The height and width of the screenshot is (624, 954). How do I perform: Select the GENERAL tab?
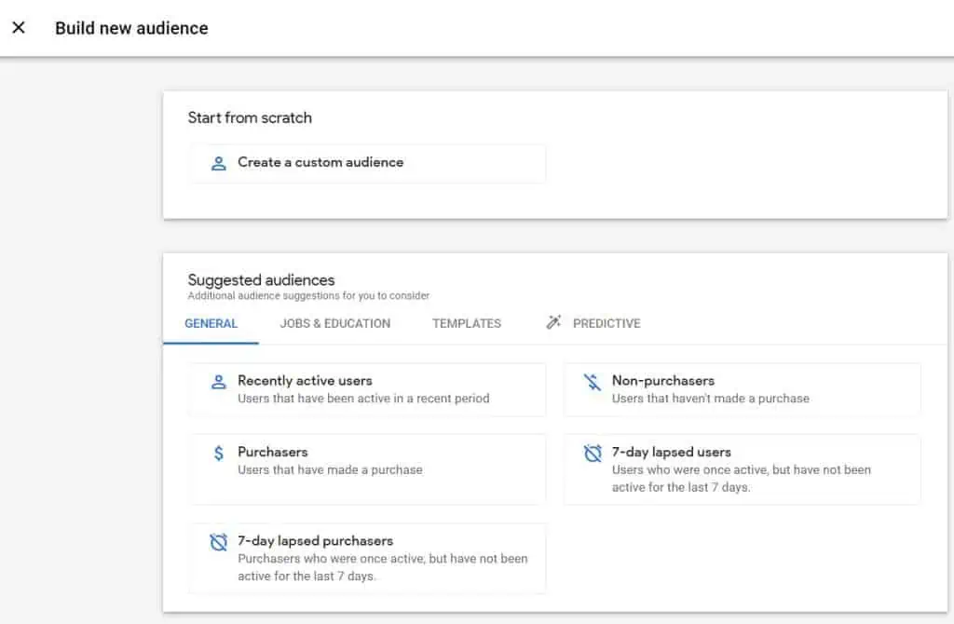pyautogui.click(x=211, y=323)
